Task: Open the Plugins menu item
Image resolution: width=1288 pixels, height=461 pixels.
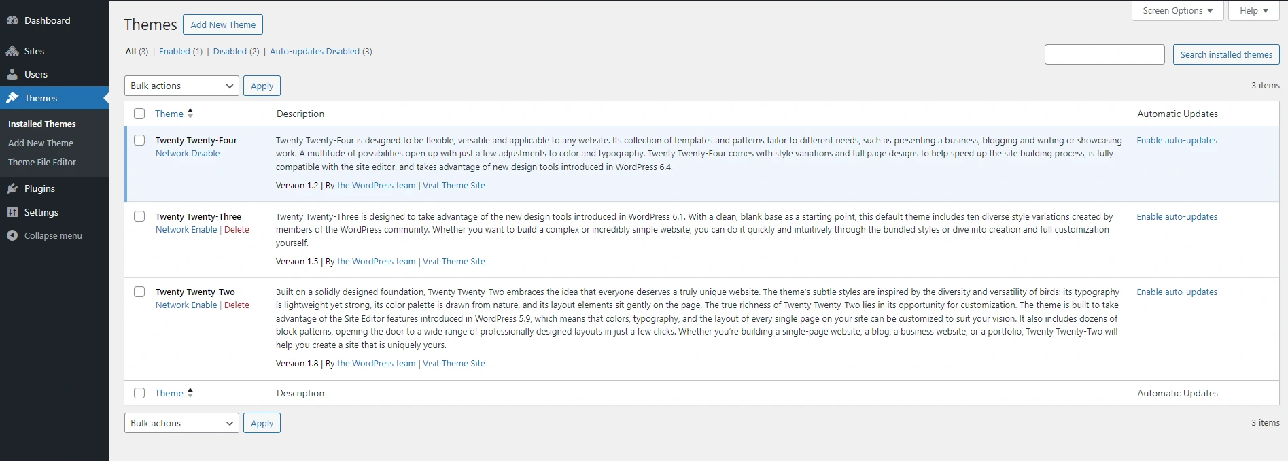Action: click(39, 188)
